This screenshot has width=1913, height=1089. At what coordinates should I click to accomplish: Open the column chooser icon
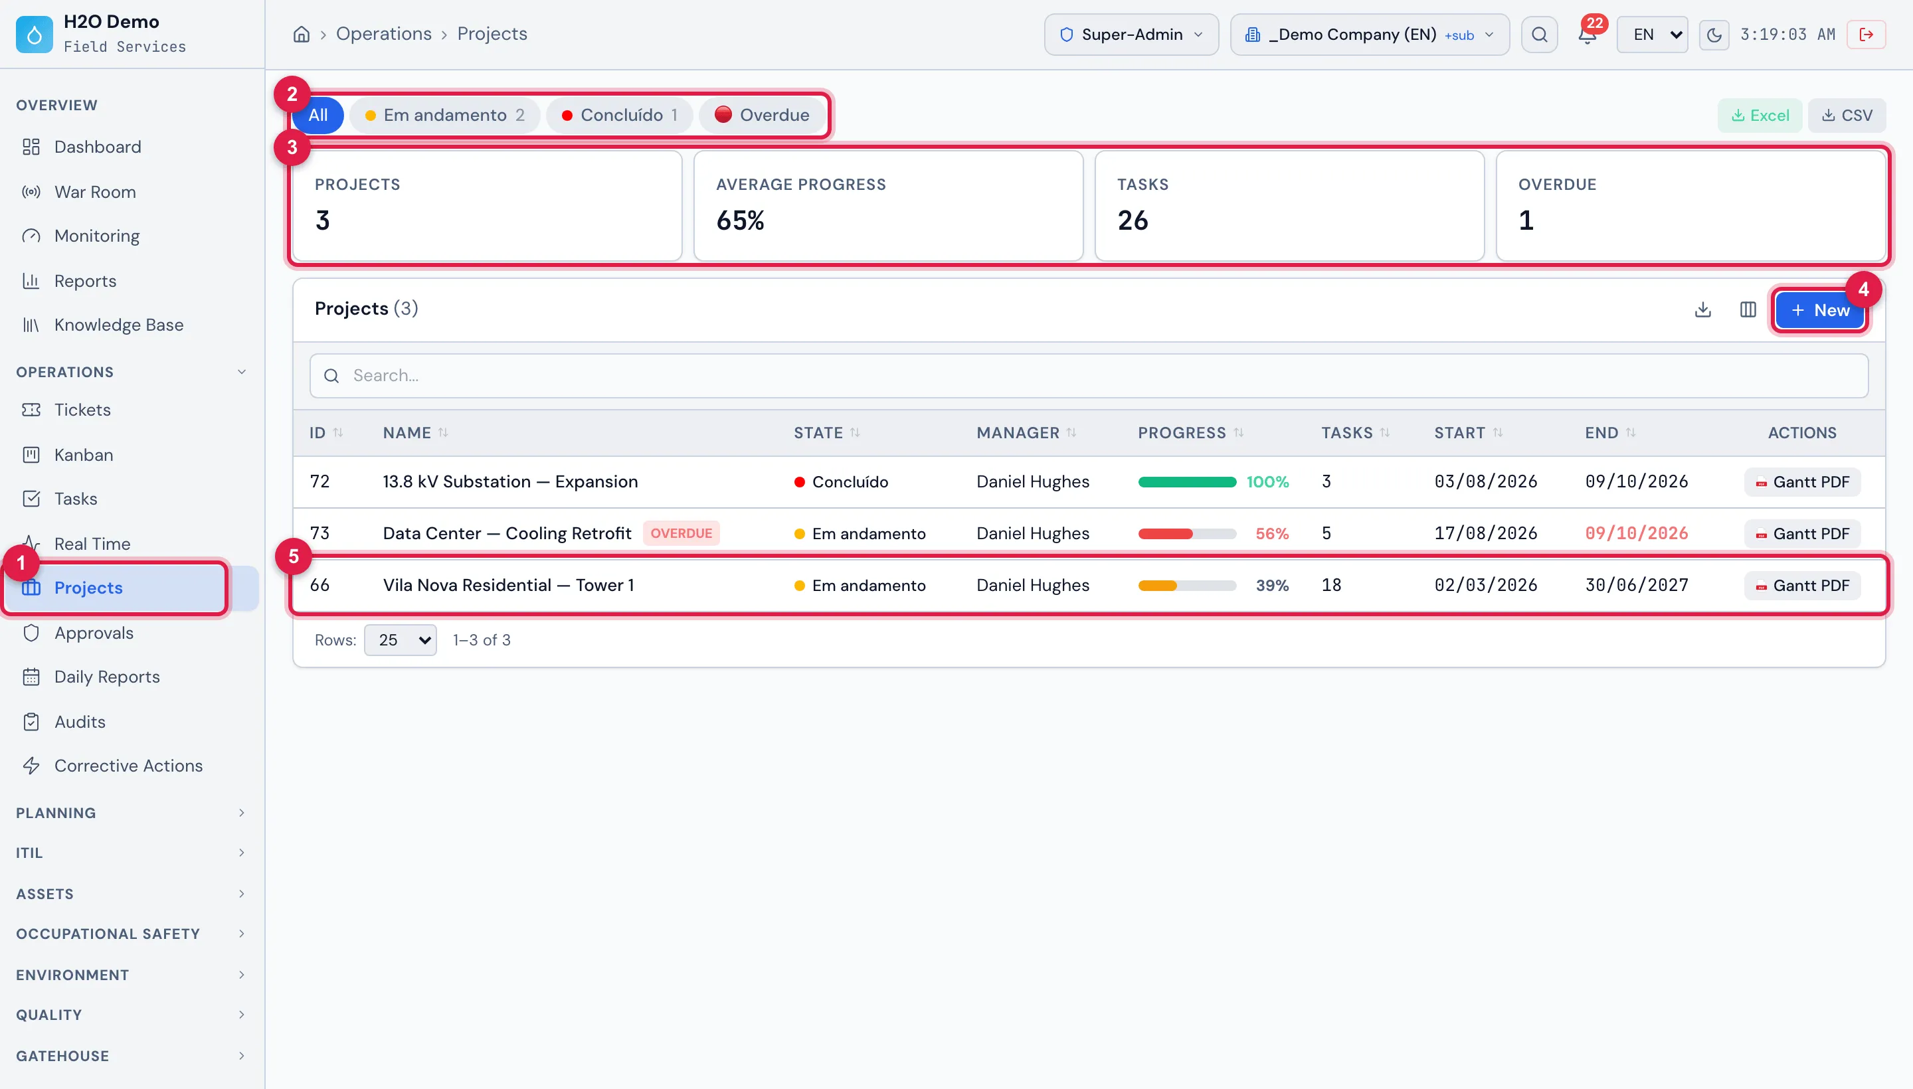pos(1748,309)
